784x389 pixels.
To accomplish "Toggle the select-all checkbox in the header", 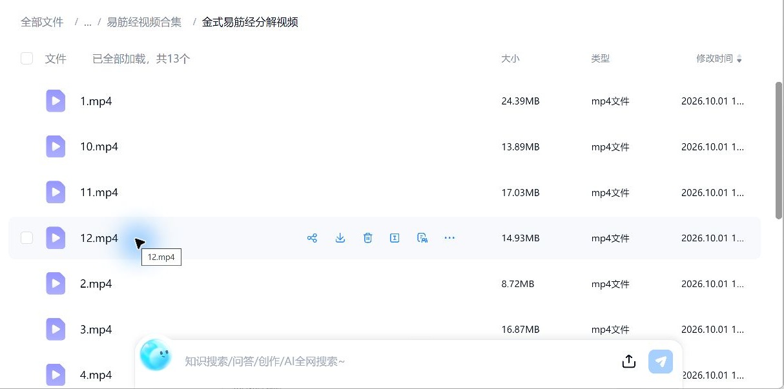I will click(26, 59).
